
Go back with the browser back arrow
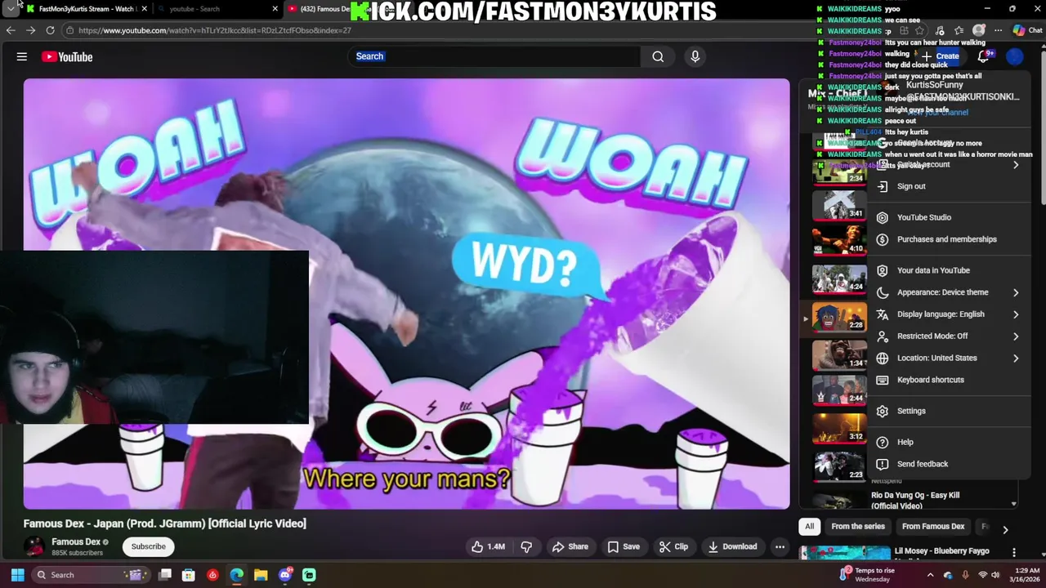(x=11, y=30)
